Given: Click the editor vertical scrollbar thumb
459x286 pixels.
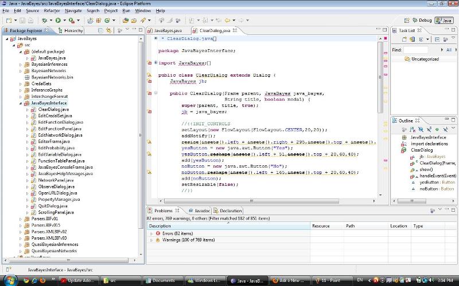Looking at the screenshot, I should coord(380,77).
